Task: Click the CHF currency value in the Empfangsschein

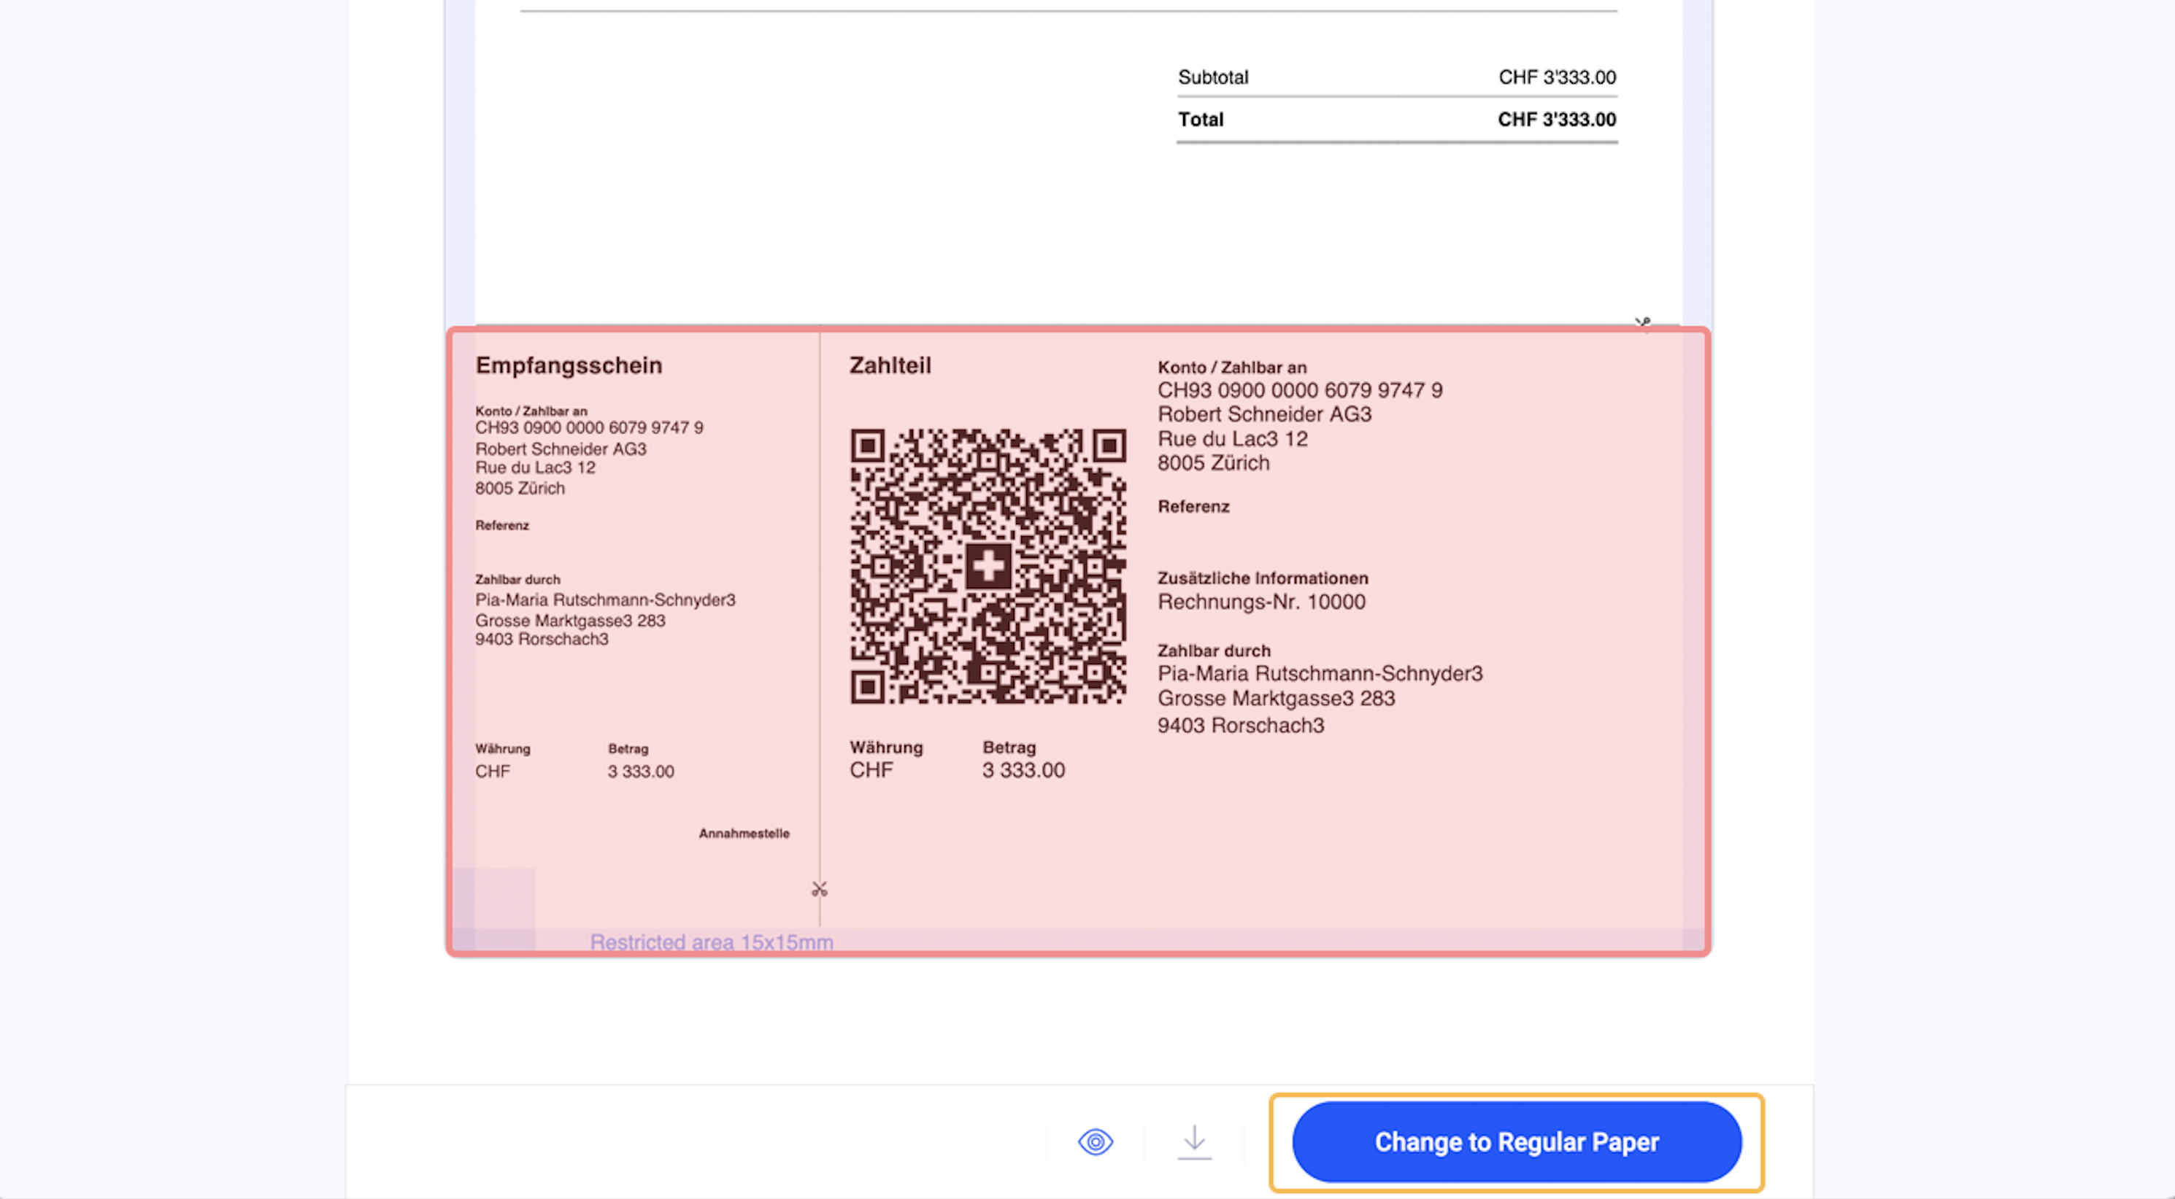Action: coord(492,771)
